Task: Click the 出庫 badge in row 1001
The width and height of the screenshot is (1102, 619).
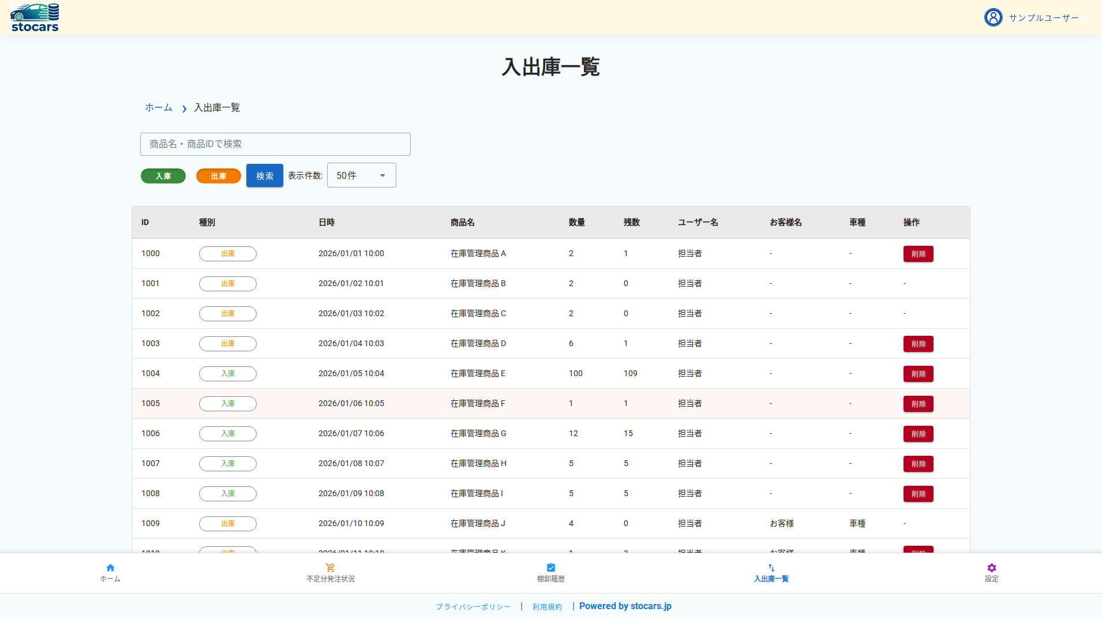Action: (x=228, y=284)
